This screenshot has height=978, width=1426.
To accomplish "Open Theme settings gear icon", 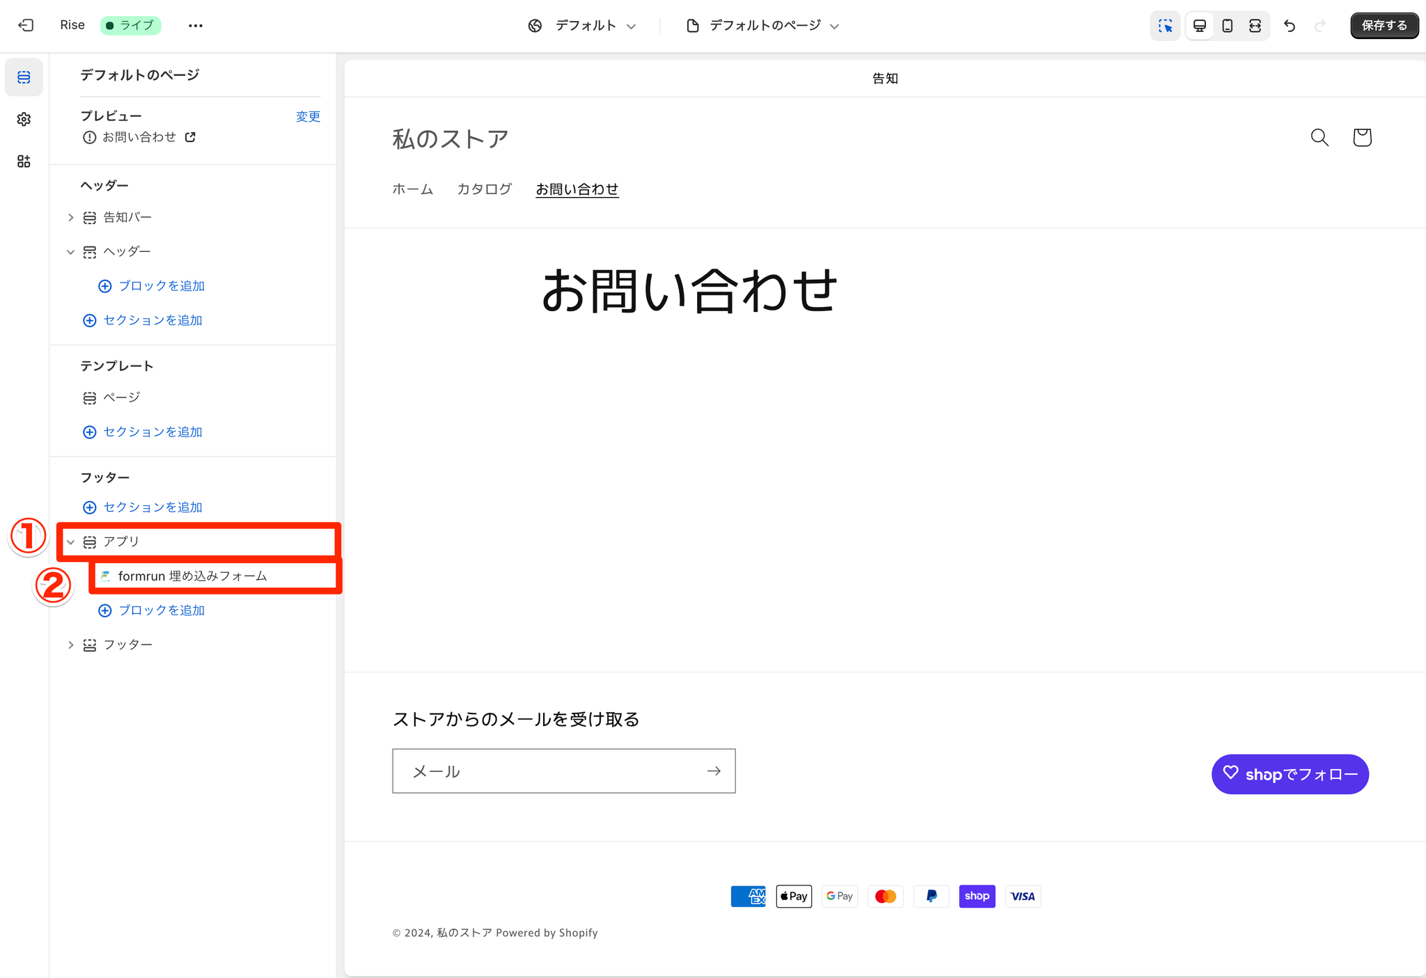I will pyautogui.click(x=24, y=119).
